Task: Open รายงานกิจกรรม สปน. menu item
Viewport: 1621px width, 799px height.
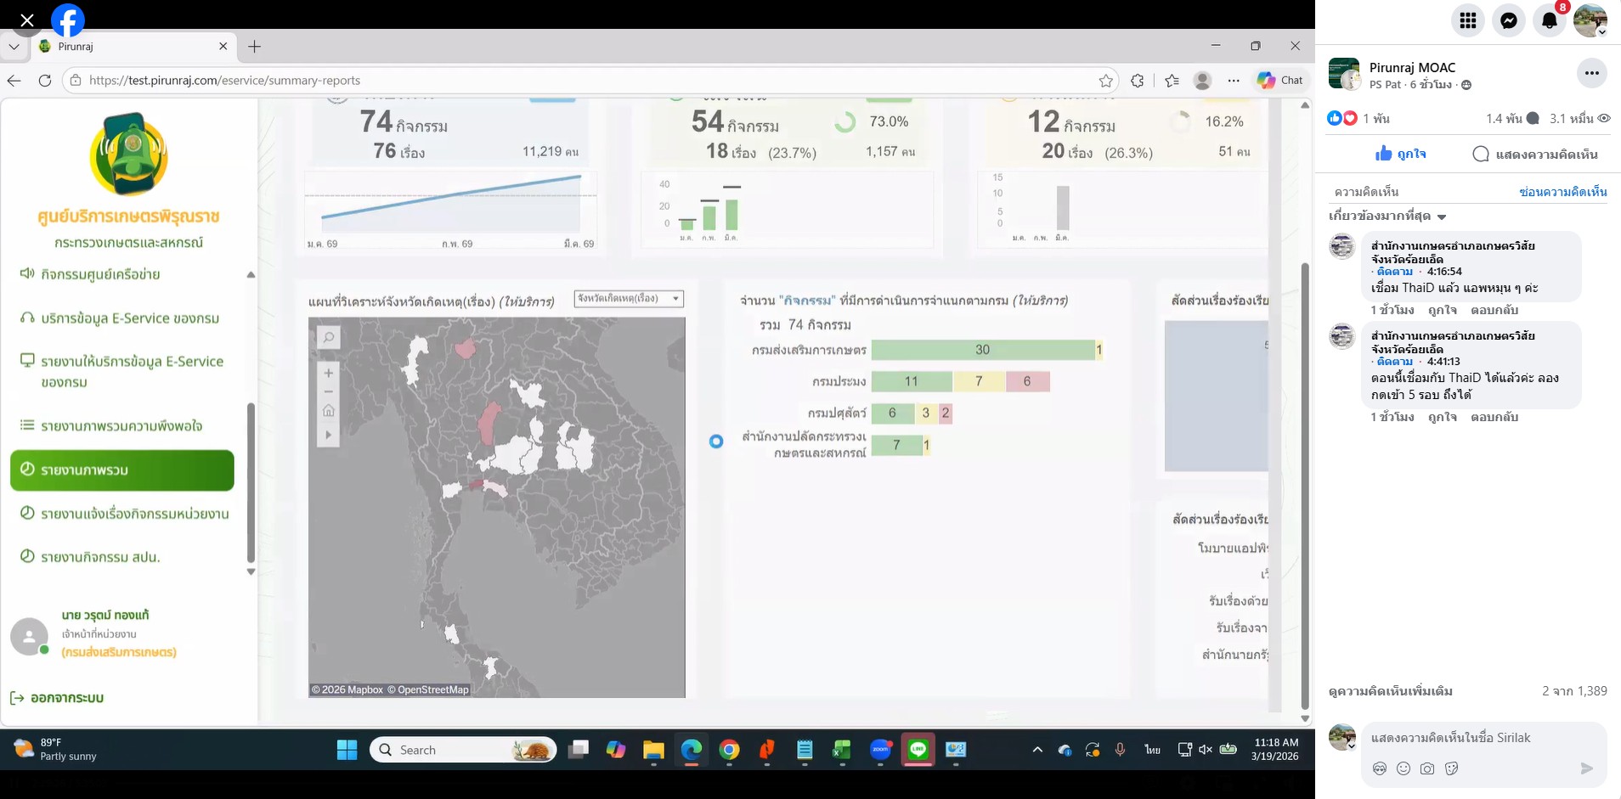Action: point(100,557)
